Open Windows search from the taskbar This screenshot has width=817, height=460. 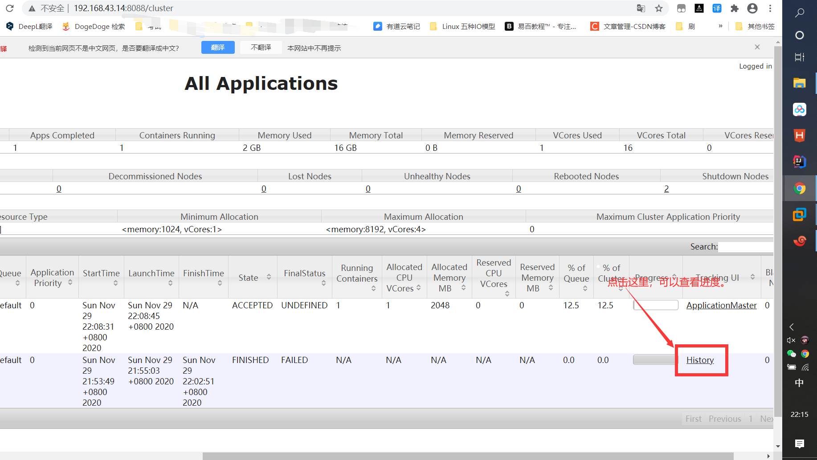800,12
